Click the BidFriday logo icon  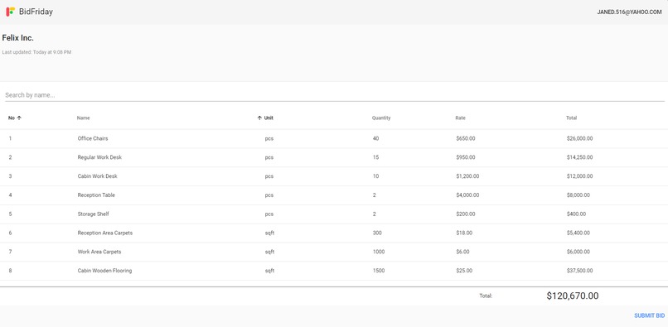pyautogui.click(x=11, y=12)
